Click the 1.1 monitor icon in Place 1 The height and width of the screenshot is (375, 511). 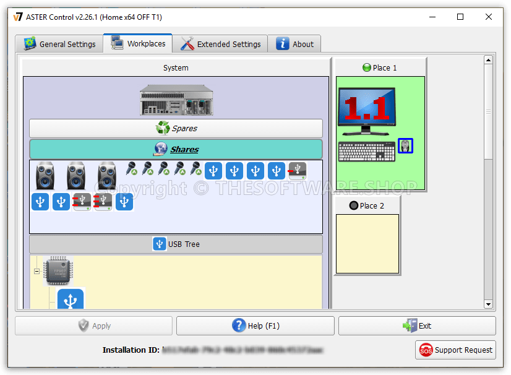click(x=367, y=111)
